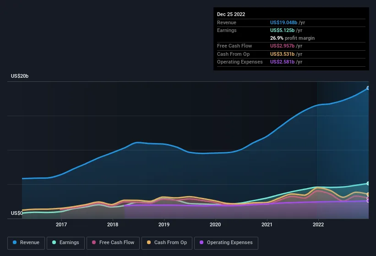Click the 26.9% profit margin text
Screen dimensions: 376x256
coord(292,38)
